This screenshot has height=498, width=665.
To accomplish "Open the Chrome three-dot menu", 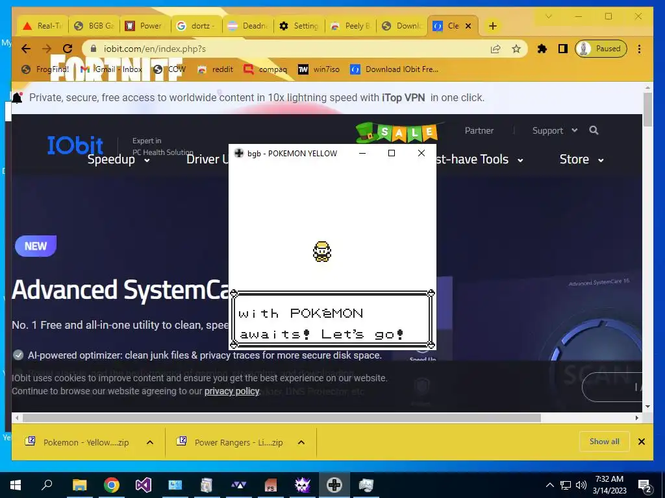I will coord(639,49).
